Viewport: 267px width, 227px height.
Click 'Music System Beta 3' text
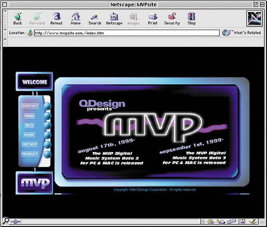pyautogui.click(x=199, y=158)
